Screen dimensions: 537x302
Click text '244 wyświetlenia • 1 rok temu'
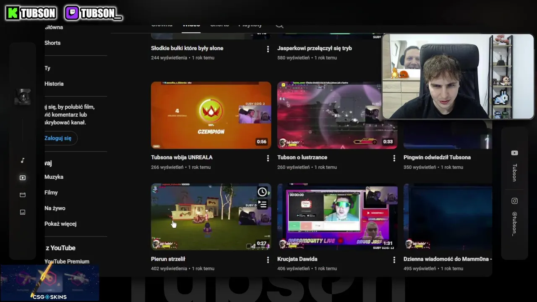pyautogui.click(x=182, y=57)
